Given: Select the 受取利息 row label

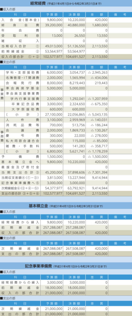Looking at the screenshot, I should (x=20, y=36).
